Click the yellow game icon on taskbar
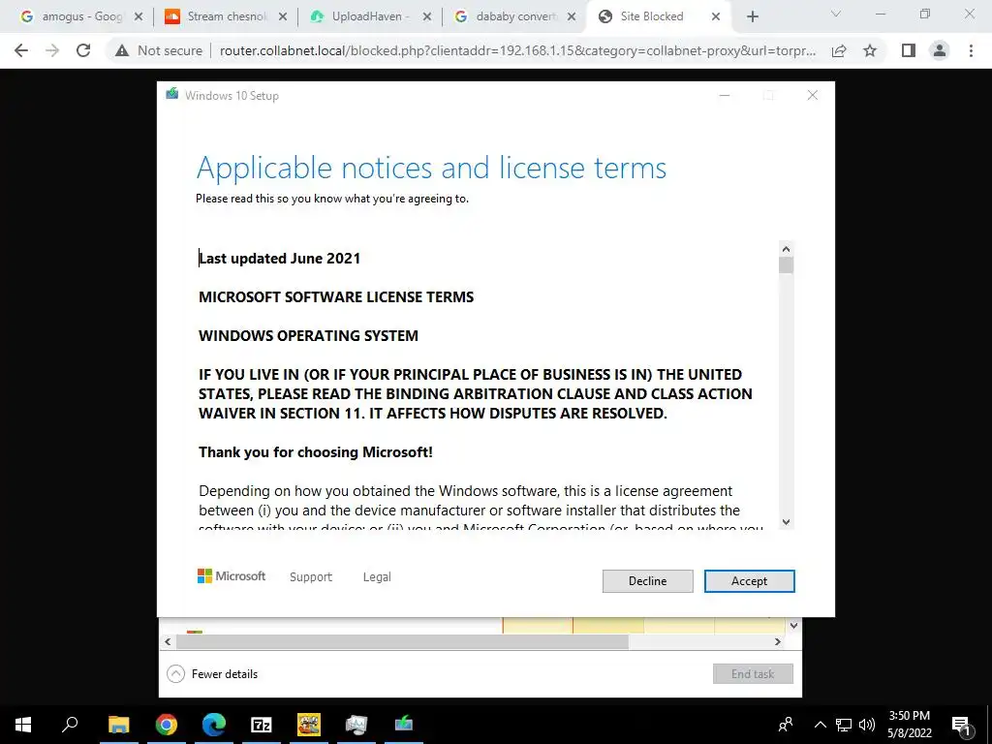This screenshot has width=992, height=744. click(x=309, y=725)
